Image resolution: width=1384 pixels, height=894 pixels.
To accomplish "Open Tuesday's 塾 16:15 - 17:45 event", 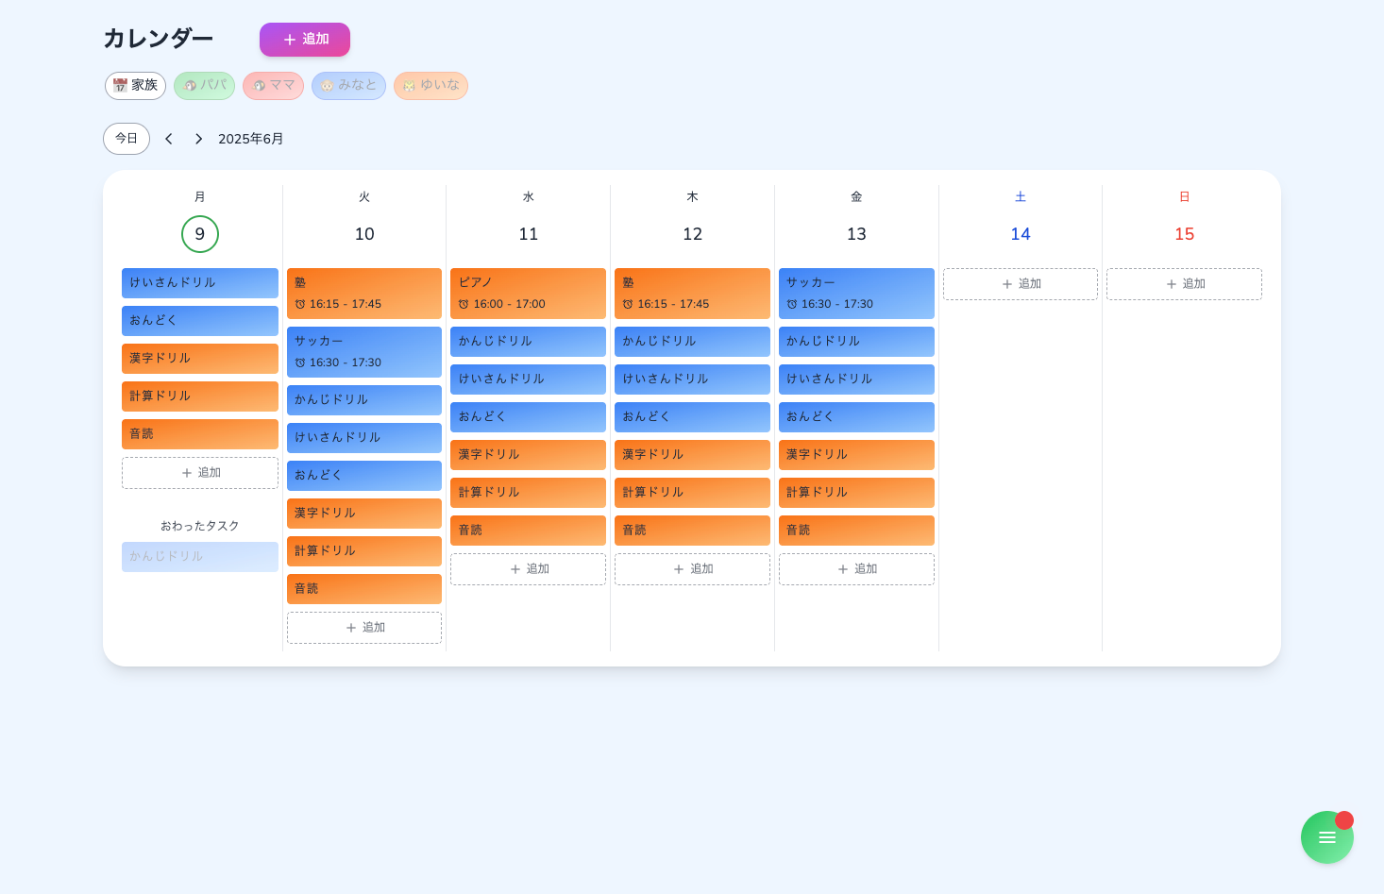I will point(364,294).
